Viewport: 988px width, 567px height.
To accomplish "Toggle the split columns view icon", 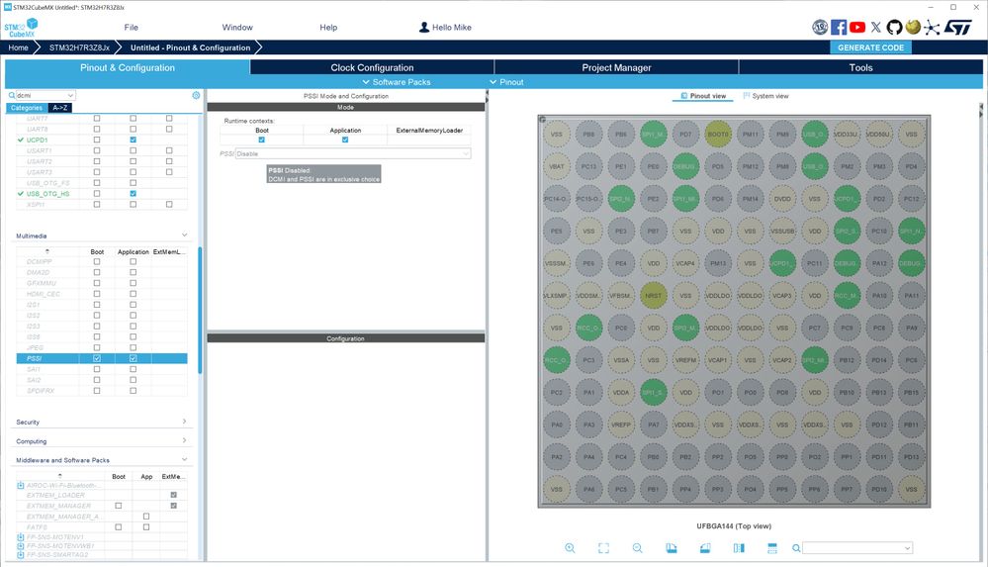I will point(739,548).
